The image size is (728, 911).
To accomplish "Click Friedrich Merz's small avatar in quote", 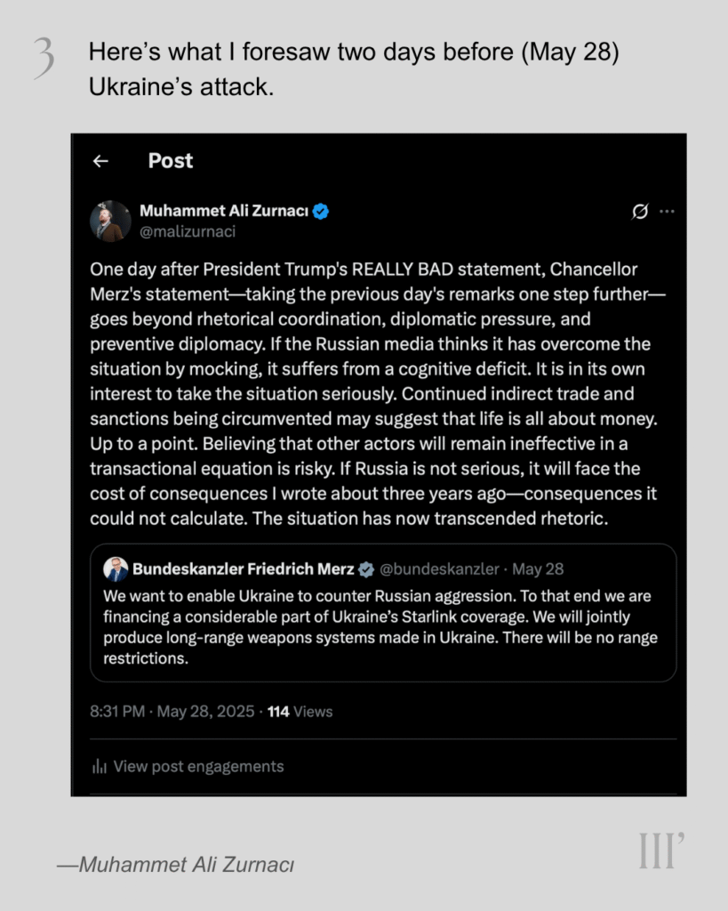I will tap(116, 569).
